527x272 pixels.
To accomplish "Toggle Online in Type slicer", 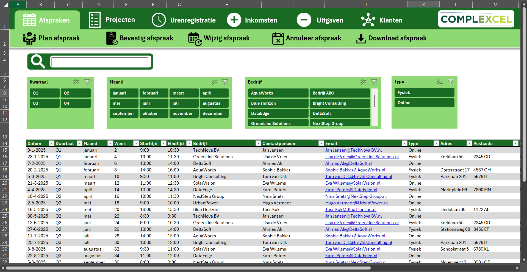I will [424, 102].
